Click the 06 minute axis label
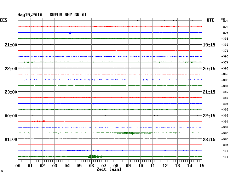Screen dimensions: 230x175 (x=91, y=166)
